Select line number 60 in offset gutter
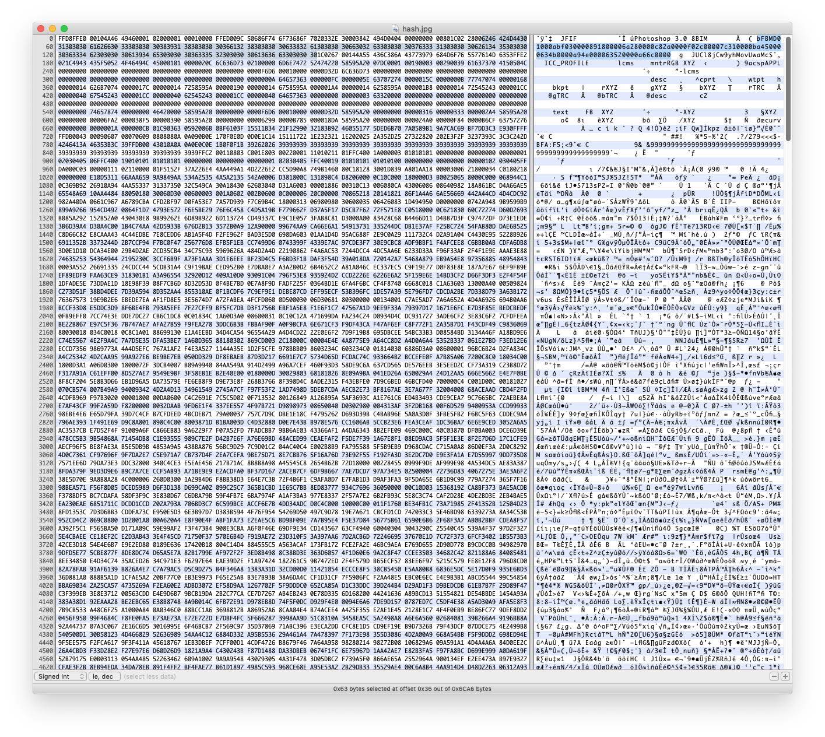 pyautogui.click(x=48, y=47)
